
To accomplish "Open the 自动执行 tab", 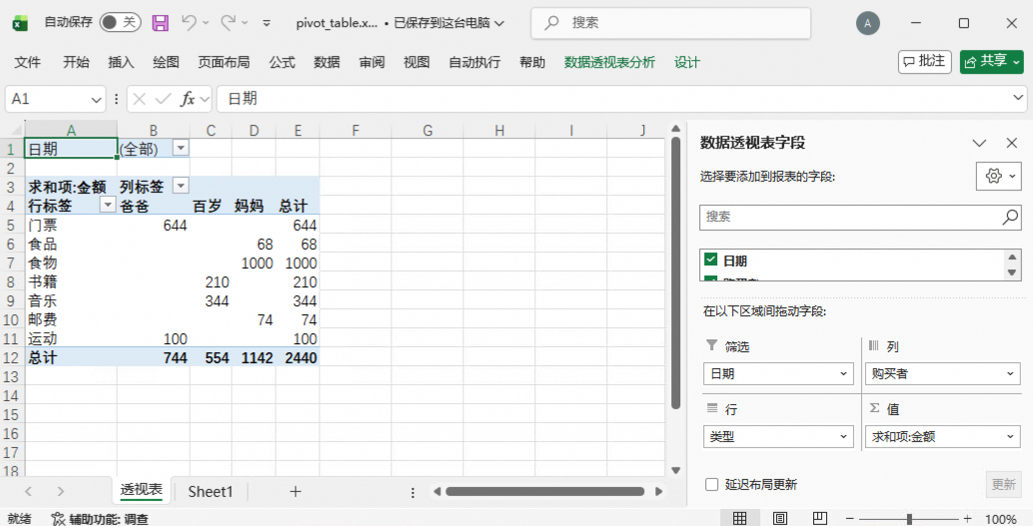I will tap(475, 62).
